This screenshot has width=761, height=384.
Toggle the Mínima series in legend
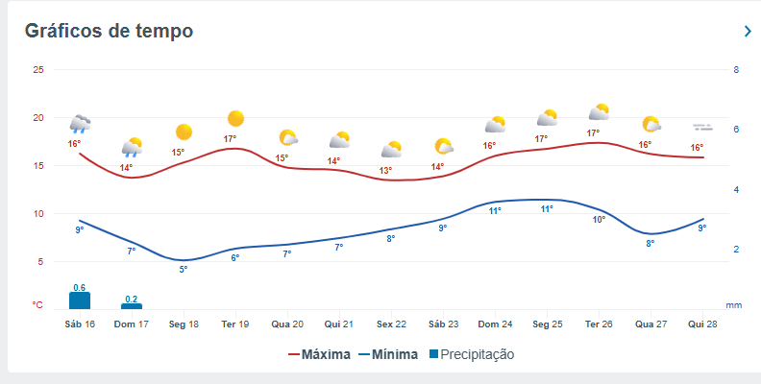click(x=388, y=354)
